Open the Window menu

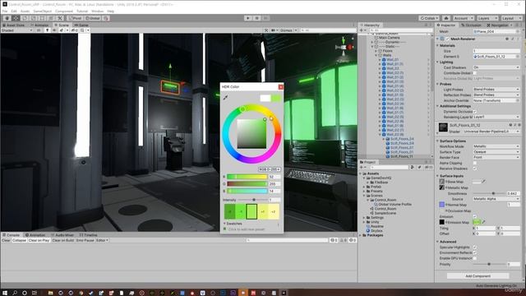[97, 11]
